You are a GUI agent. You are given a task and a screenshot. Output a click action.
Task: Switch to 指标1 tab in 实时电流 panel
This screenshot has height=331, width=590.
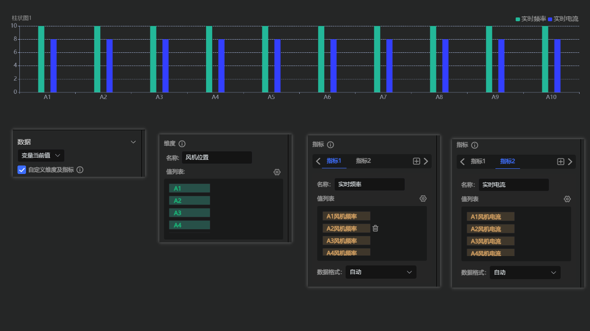coord(478,162)
